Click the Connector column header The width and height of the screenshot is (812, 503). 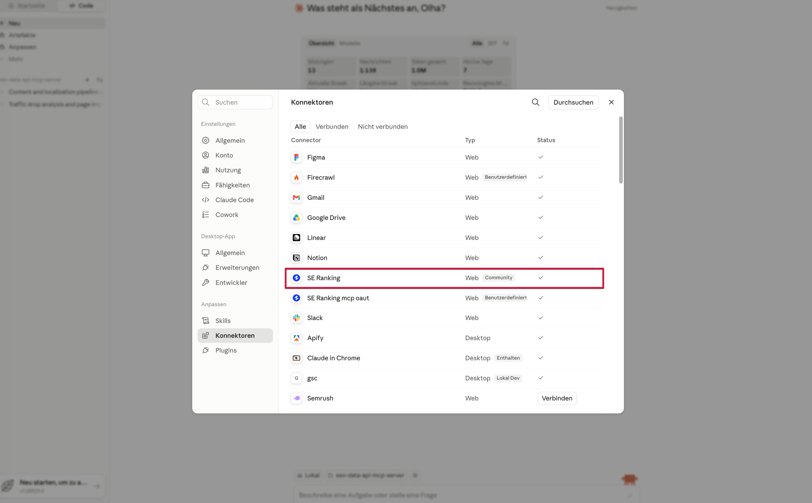pos(306,140)
